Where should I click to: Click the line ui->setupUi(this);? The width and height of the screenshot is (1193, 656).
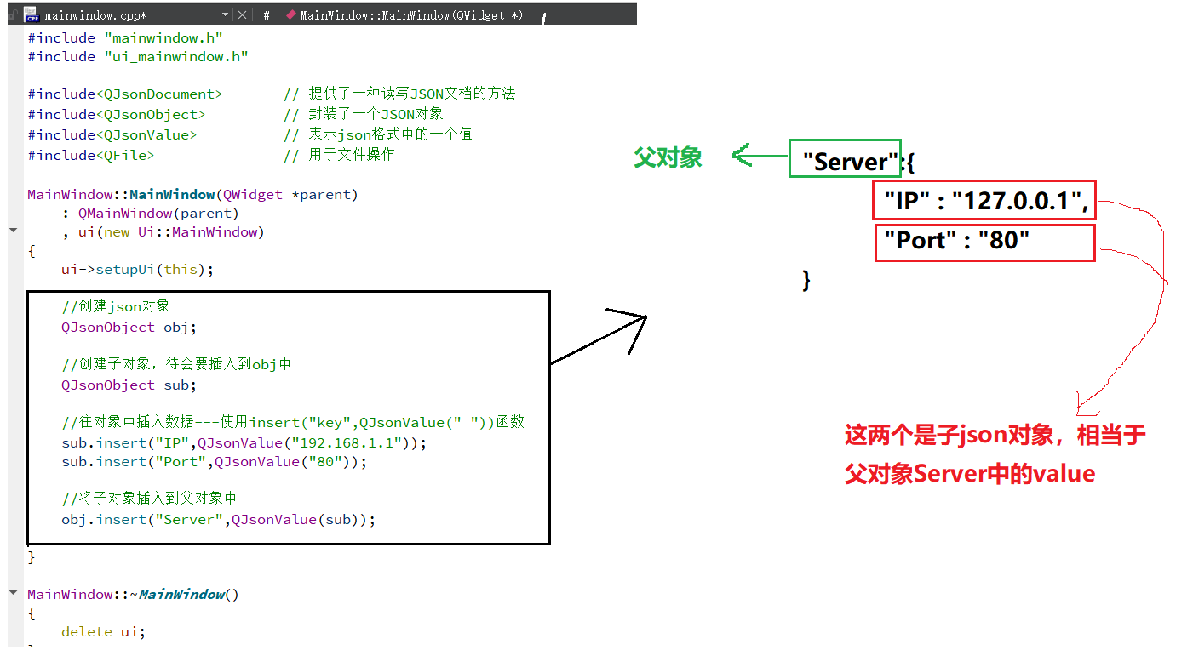pos(137,269)
